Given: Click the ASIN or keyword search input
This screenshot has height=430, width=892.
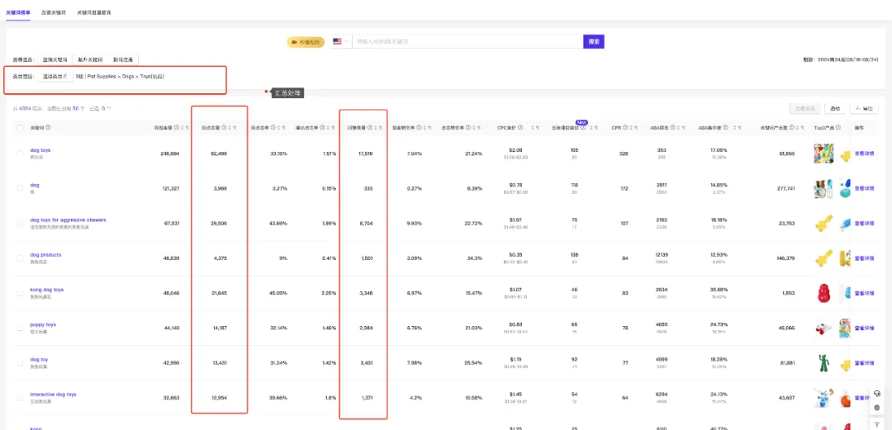Looking at the screenshot, I should [x=467, y=41].
